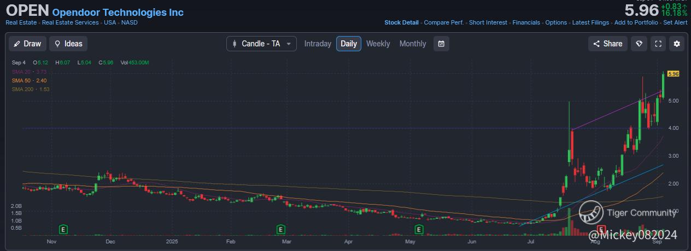Click Add to Portfolio
Image resolution: width=691 pixels, height=251 pixels.
(x=636, y=22)
